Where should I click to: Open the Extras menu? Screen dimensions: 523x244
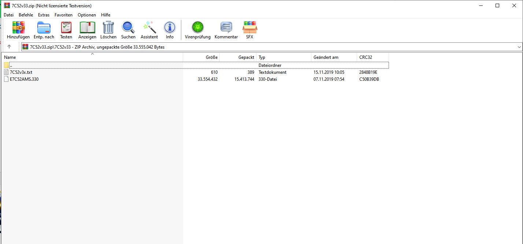[x=44, y=15]
